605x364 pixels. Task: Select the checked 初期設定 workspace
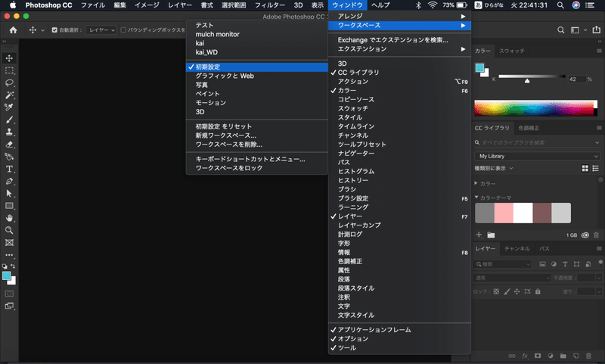[256, 67]
